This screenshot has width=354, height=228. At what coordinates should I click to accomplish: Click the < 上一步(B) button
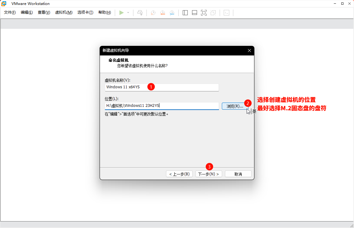(x=179, y=174)
